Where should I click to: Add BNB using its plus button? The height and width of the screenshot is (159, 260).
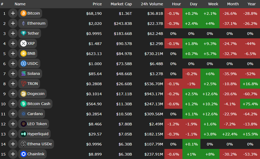13,53
